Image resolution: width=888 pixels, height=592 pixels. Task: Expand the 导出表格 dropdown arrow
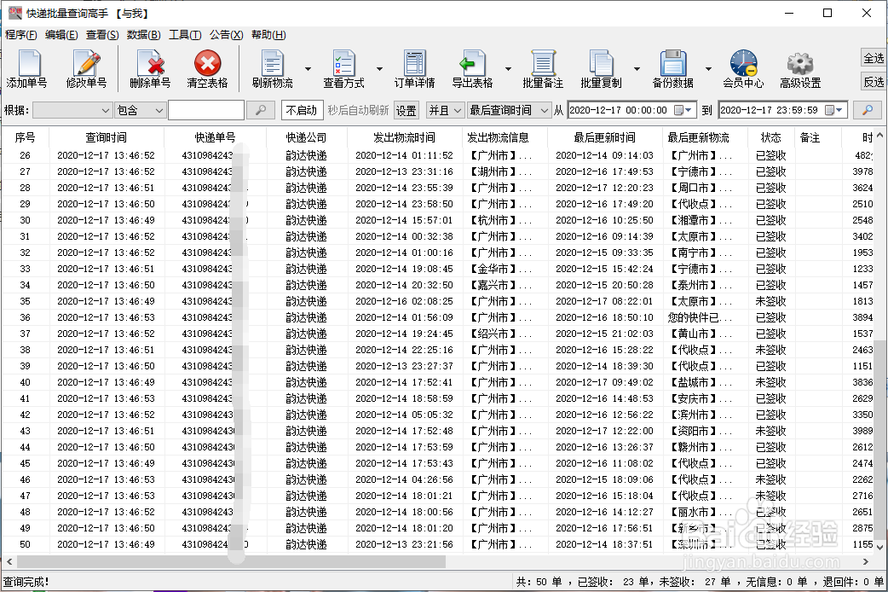coord(508,69)
